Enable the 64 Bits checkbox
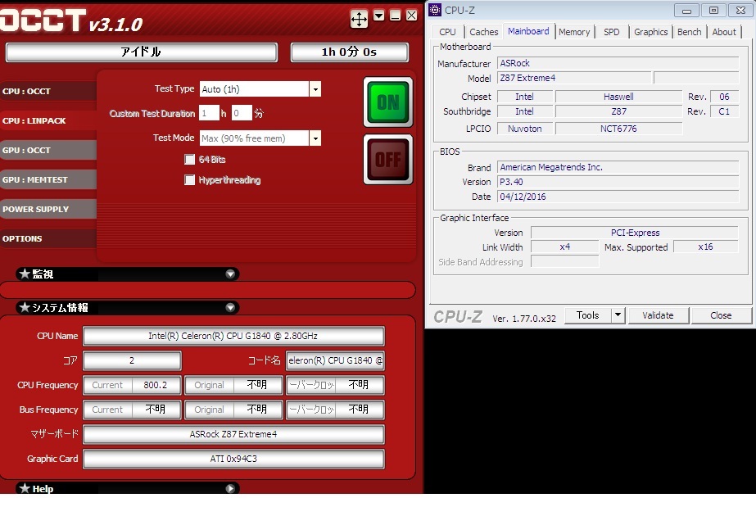The image size is (756, 516). point(190,160)
